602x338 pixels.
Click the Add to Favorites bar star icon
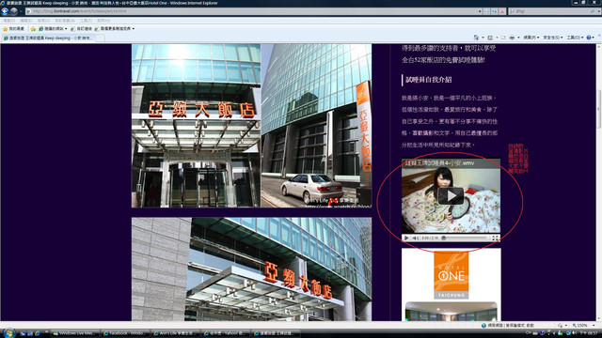33,29
